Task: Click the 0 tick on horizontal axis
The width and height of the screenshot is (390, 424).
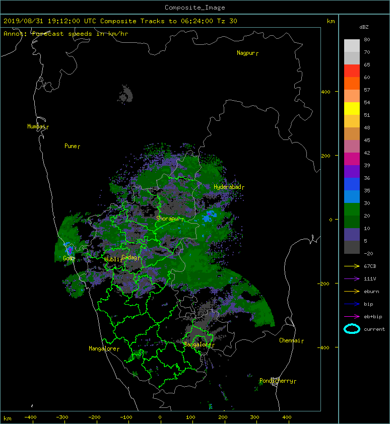Action: [x=160, y=417]
